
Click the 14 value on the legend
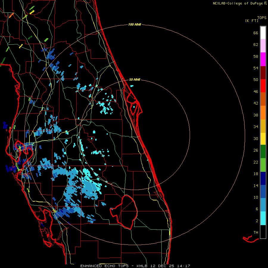tap(256, 186)
